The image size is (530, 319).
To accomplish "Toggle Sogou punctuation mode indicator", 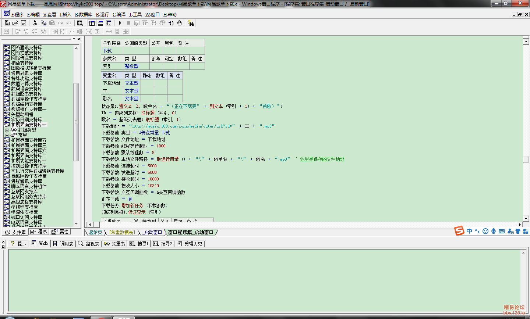I will click(x=477, y=231).
